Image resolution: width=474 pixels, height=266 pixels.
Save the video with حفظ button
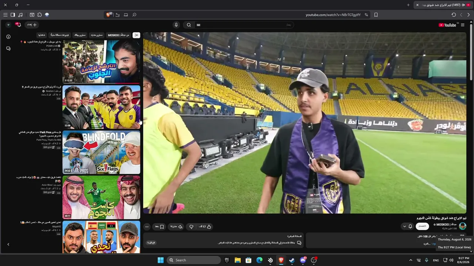coord(160,226)
